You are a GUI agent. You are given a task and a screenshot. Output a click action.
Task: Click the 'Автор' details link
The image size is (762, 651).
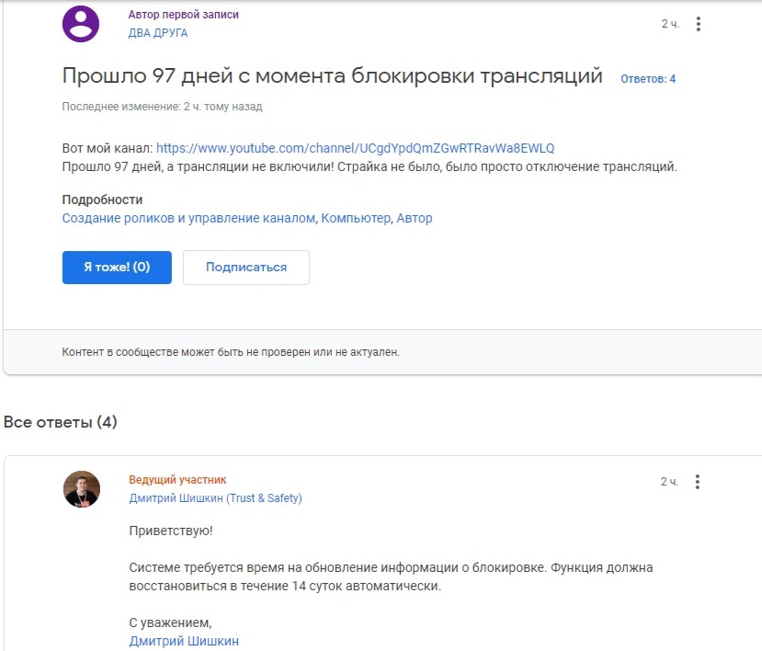pyautogui.click(x=415, y=219)
